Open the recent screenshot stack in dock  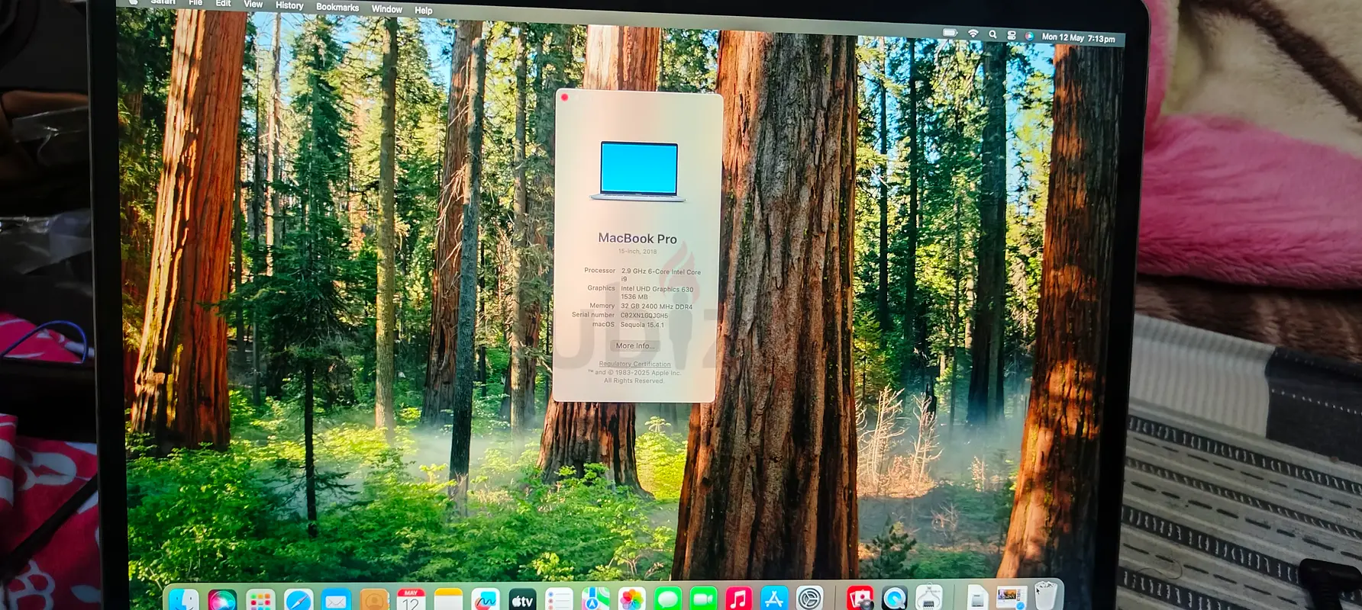click(x=1012, y=598)
